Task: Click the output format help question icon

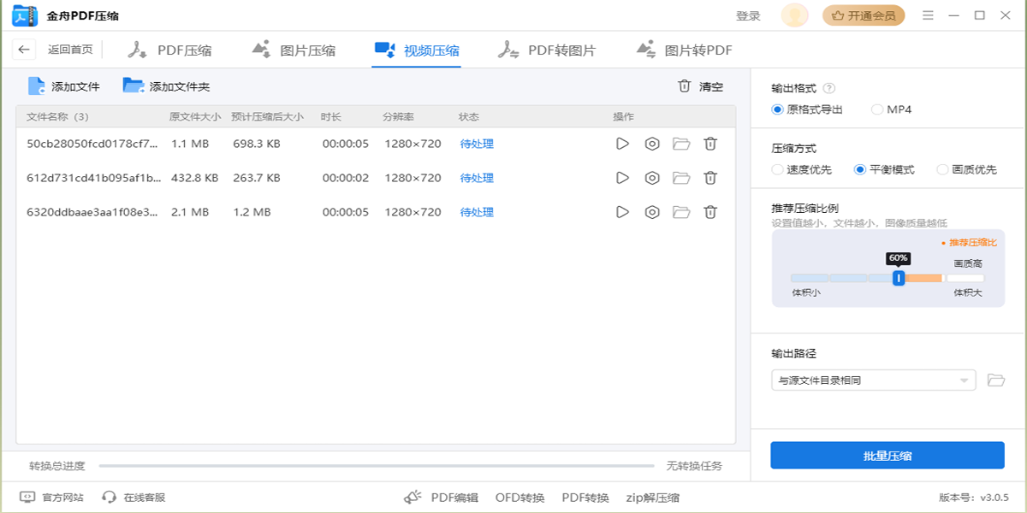Action: [x=829, y=88]
